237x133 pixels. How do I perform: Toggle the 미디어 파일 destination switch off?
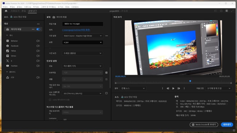38,29
